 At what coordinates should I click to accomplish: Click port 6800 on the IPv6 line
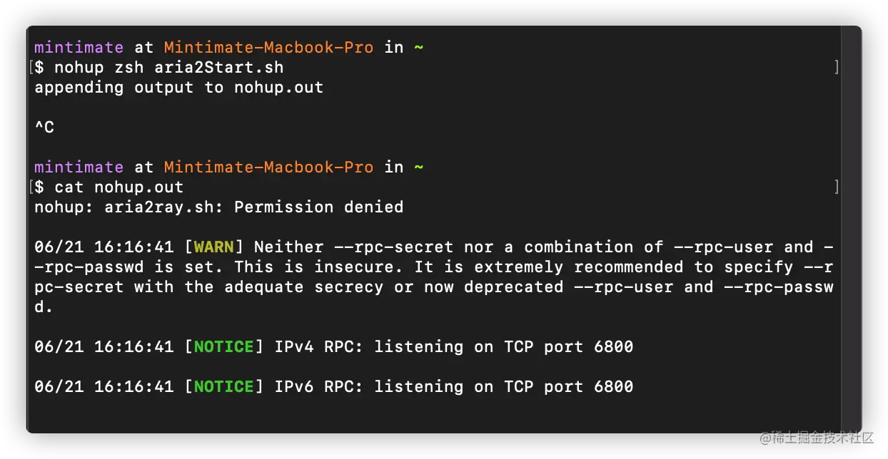point(613,387)
